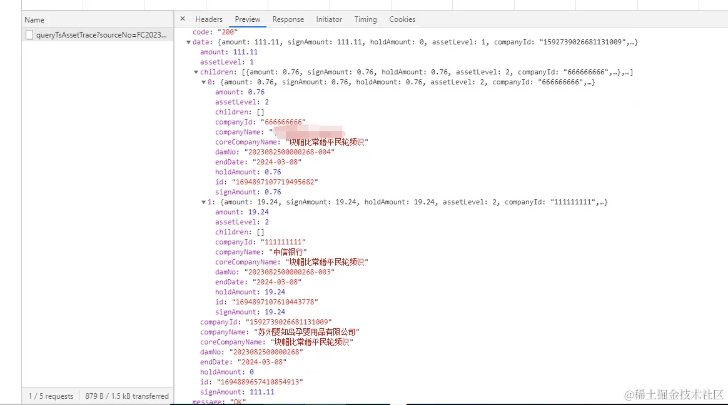Select holdAmount: 19.24 line
The image size is (728, 405).
(250, 292)
